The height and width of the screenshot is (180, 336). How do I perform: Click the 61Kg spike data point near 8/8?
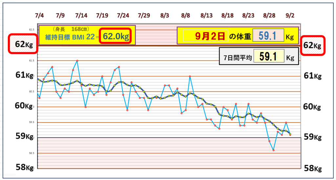(190, 76)
